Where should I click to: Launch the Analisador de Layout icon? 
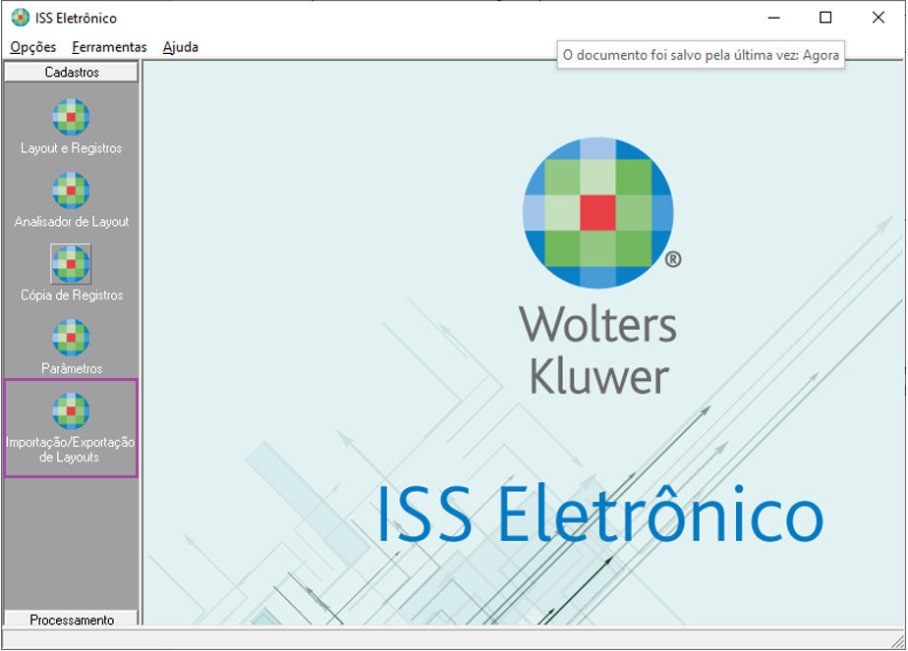(x=71, y=190)
